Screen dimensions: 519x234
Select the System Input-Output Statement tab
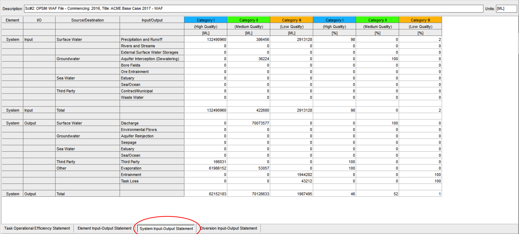pos(166,229)
